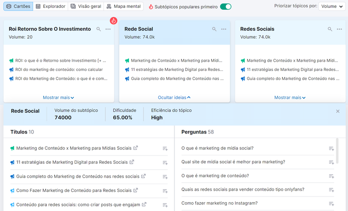Click the fire icon beside Subtópicos populares primeiro

pos(151,6)
